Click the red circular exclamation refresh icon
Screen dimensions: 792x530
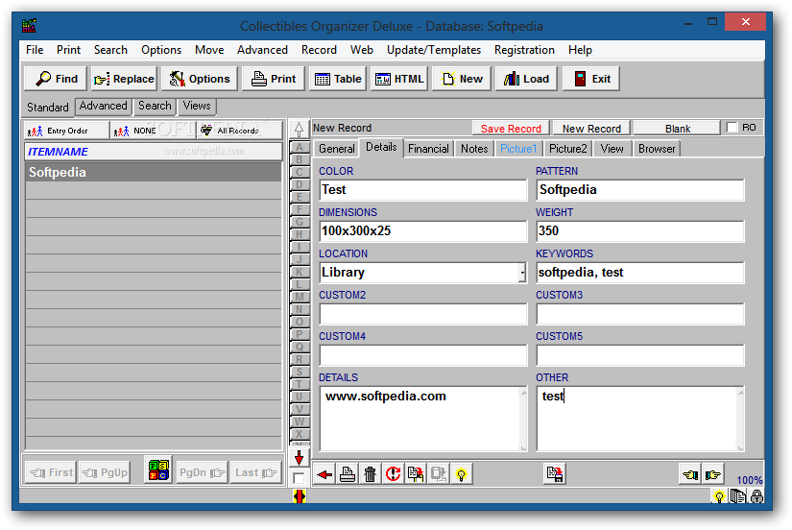(x=393, y=474)
